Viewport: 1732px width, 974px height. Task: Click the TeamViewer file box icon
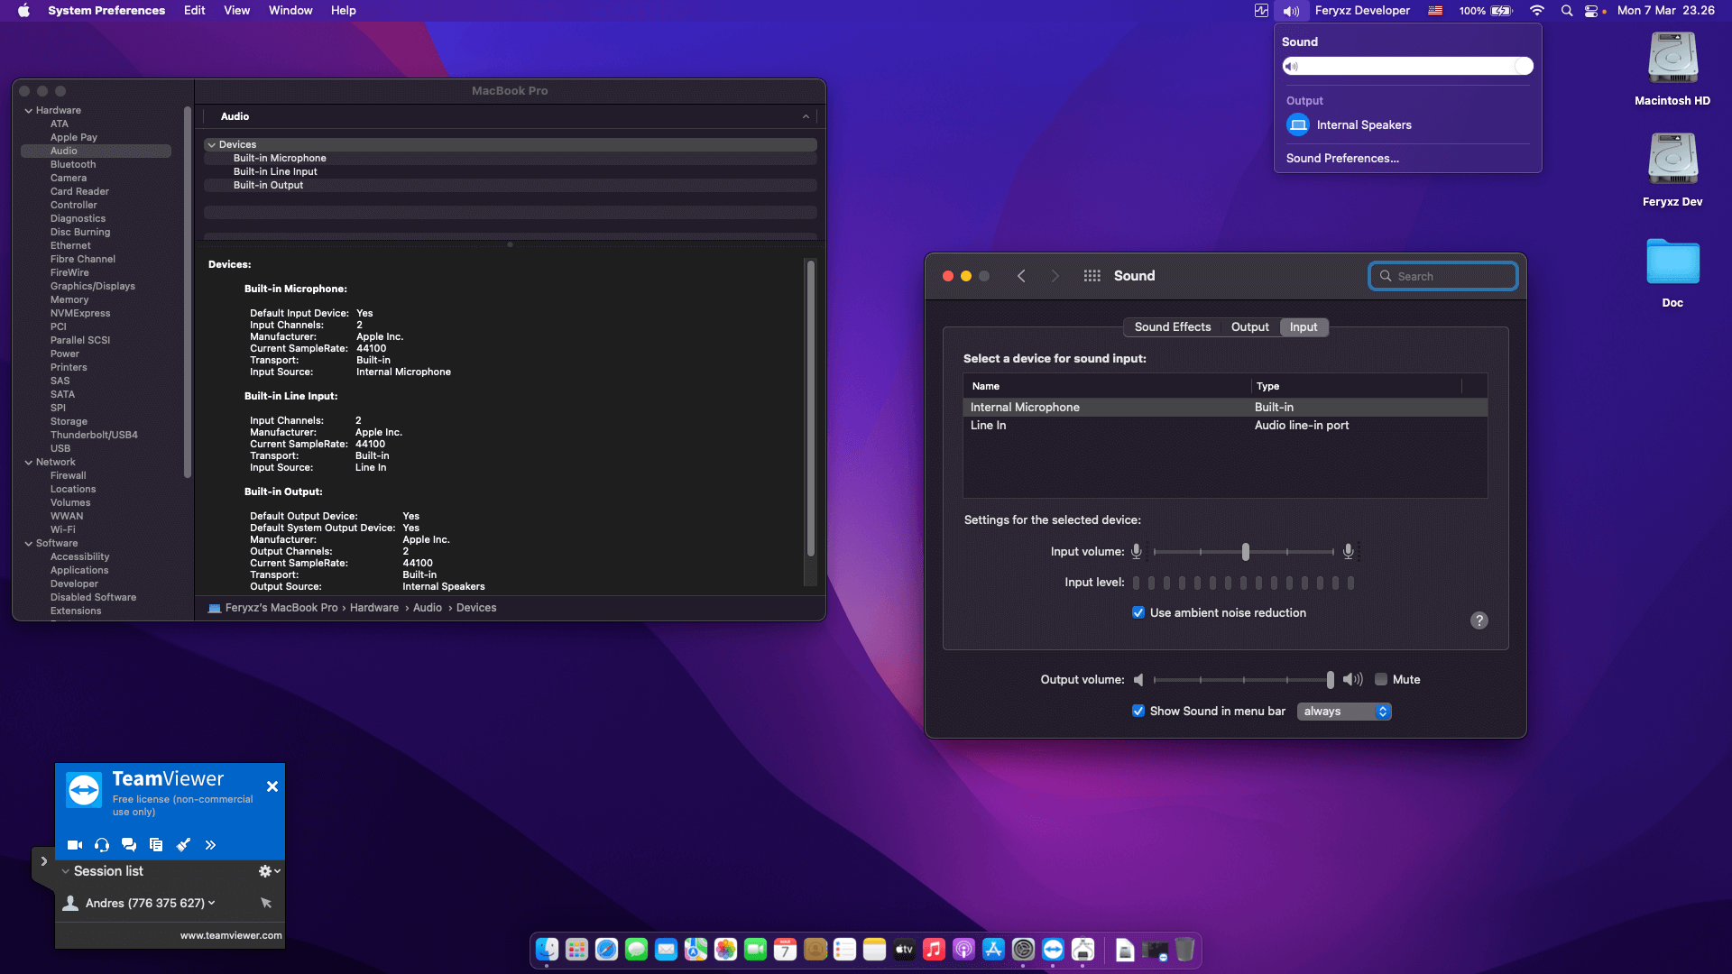point(156,845)
